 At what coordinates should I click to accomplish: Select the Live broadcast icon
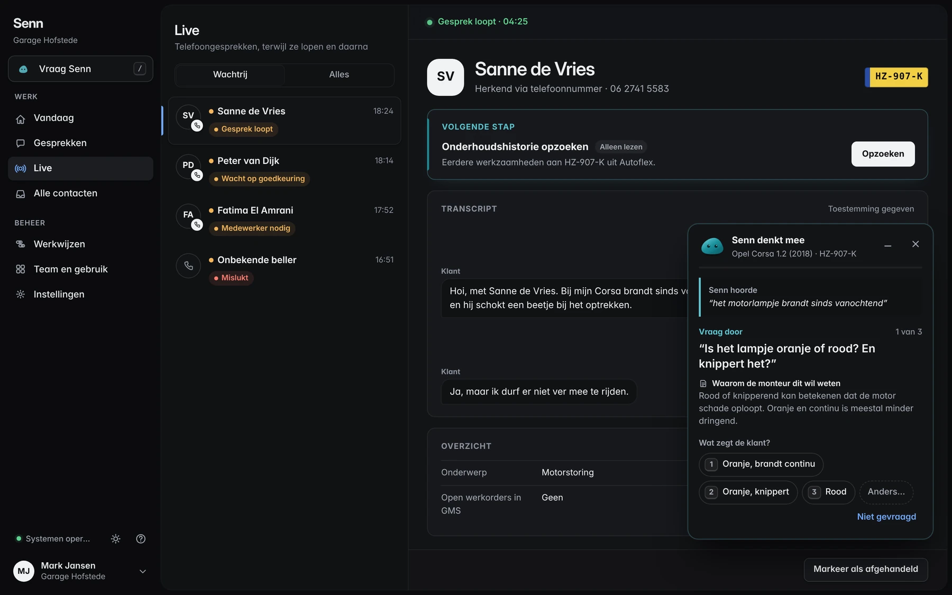(21, 168)
